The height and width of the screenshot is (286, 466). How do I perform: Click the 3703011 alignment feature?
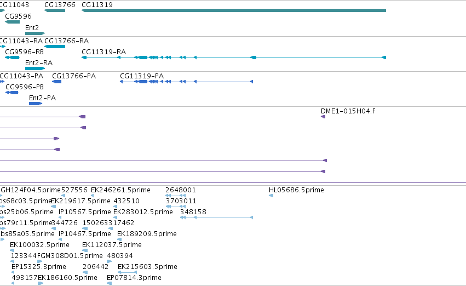coord(175,207)
